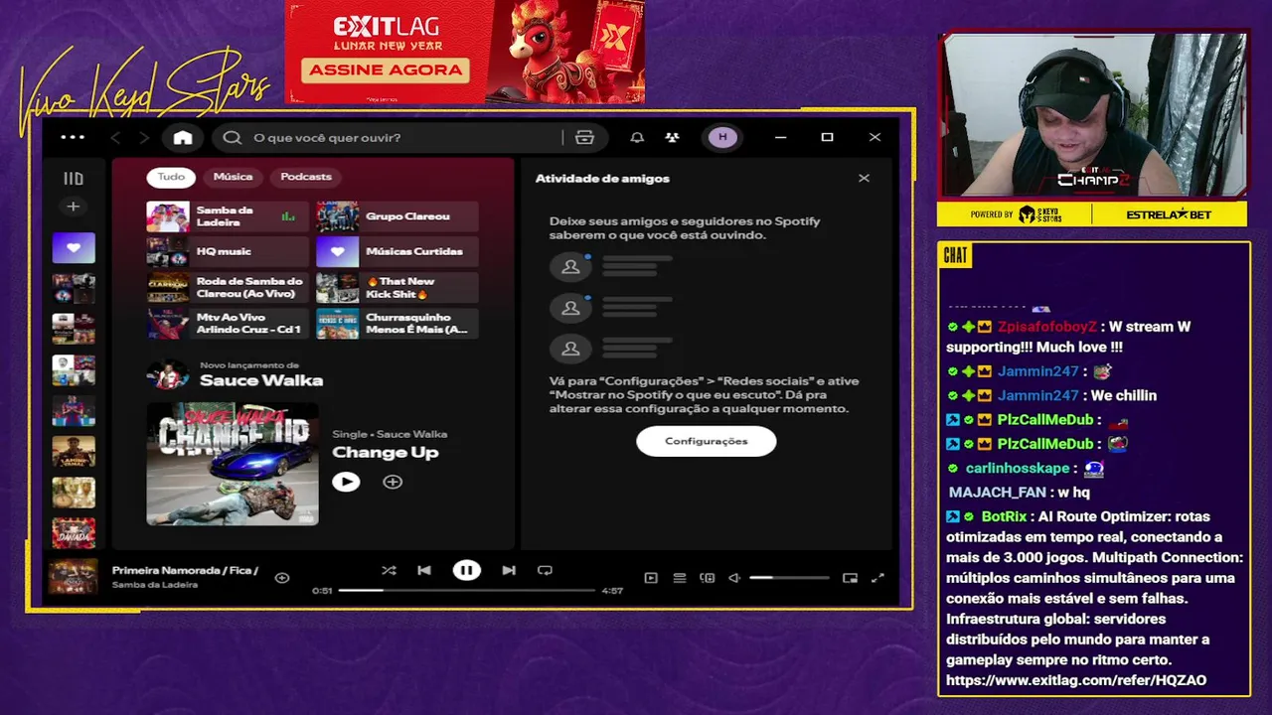
Task: Open the 'Músicas Curtidas' tile
Action: point(397,252)
